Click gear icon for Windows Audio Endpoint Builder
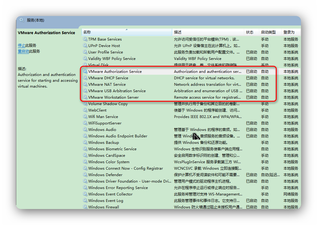This screenshot has width=317, height=225. click(x=85, y=136)
